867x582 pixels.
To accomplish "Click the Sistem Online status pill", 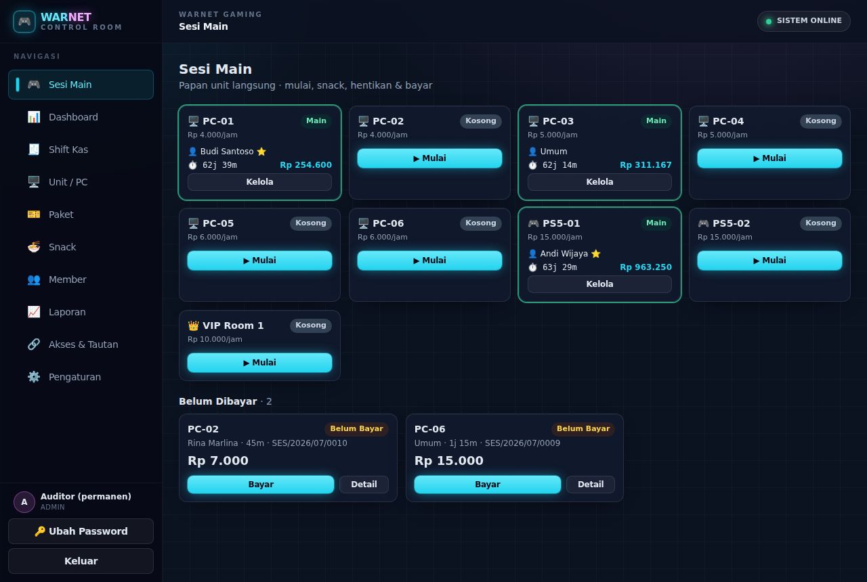I will click(803, 21).
